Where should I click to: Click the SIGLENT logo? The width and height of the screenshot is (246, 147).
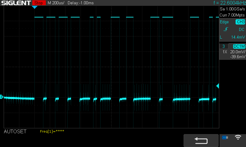coord(16,3)
